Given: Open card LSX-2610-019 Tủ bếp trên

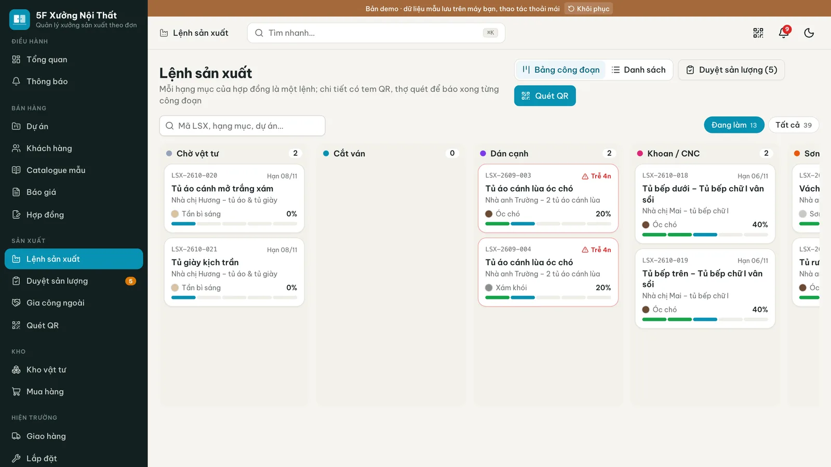Looking at the screenshot, I should (705, 289).
